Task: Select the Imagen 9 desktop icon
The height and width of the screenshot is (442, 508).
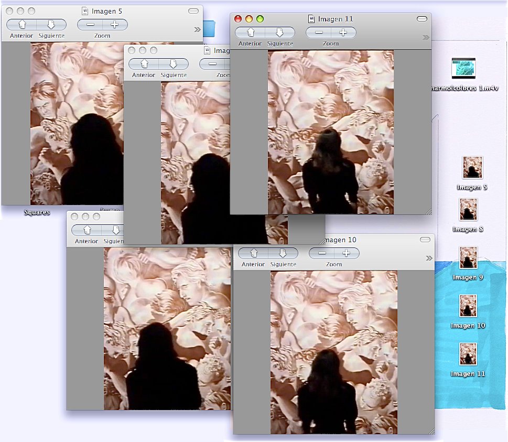Action: coord(468,257)
